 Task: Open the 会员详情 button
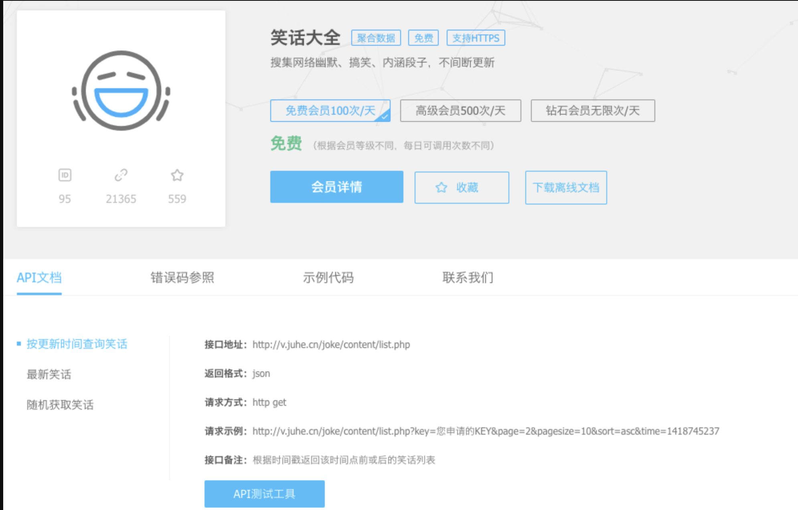[336, 187]
